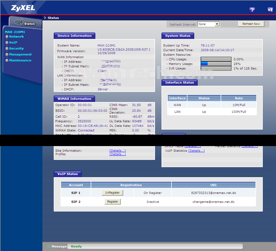Click WiMAX State Connected value
This screenshot has width=276, height=251.
pyautogui.click(x=86, y=130)
